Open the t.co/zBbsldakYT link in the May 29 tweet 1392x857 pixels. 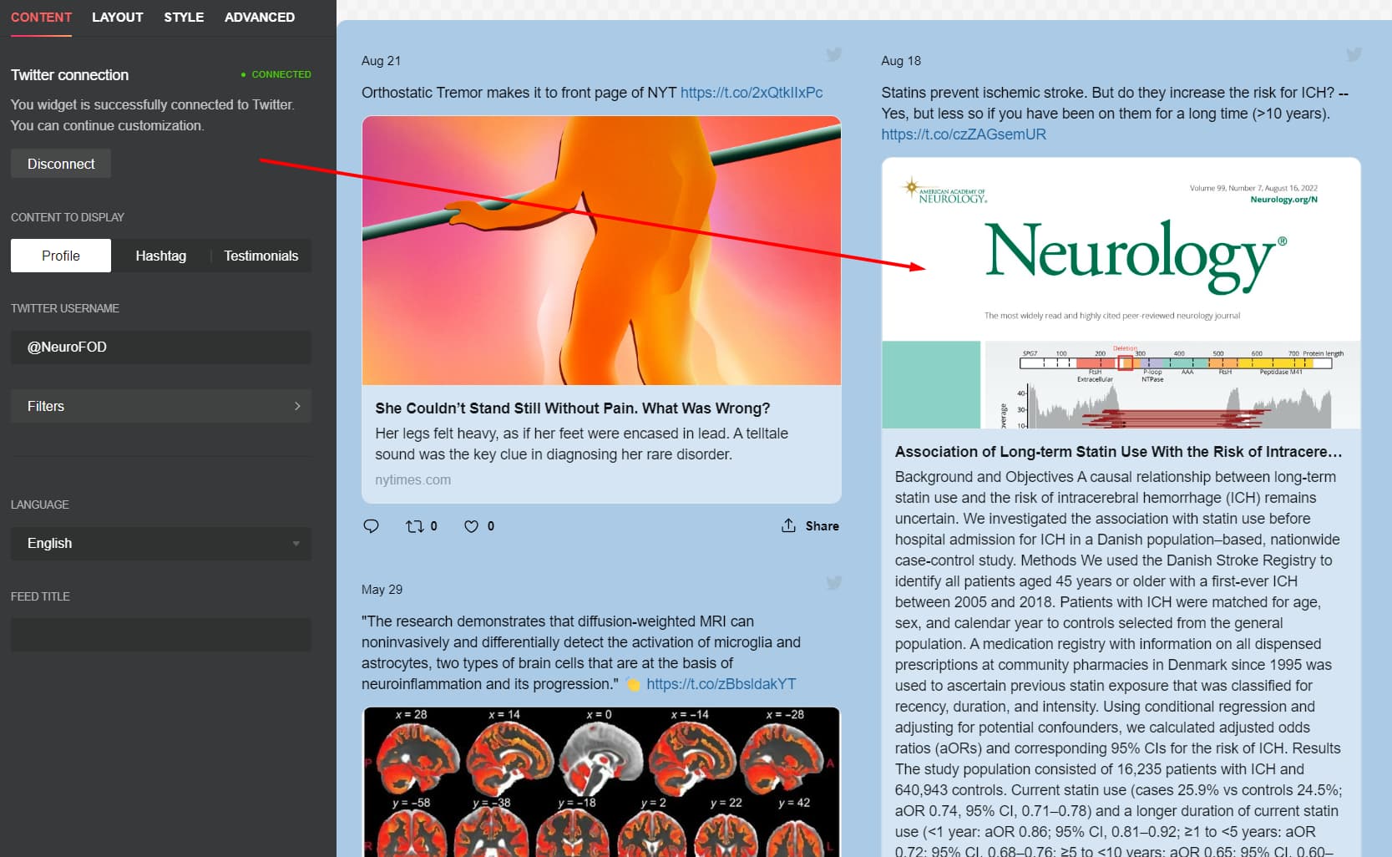tap(721, 684)
